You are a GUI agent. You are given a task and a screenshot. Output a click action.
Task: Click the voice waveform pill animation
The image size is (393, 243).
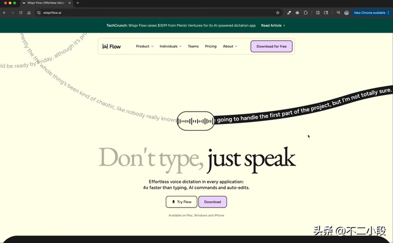pyautogui.click(x=196, y=121)
